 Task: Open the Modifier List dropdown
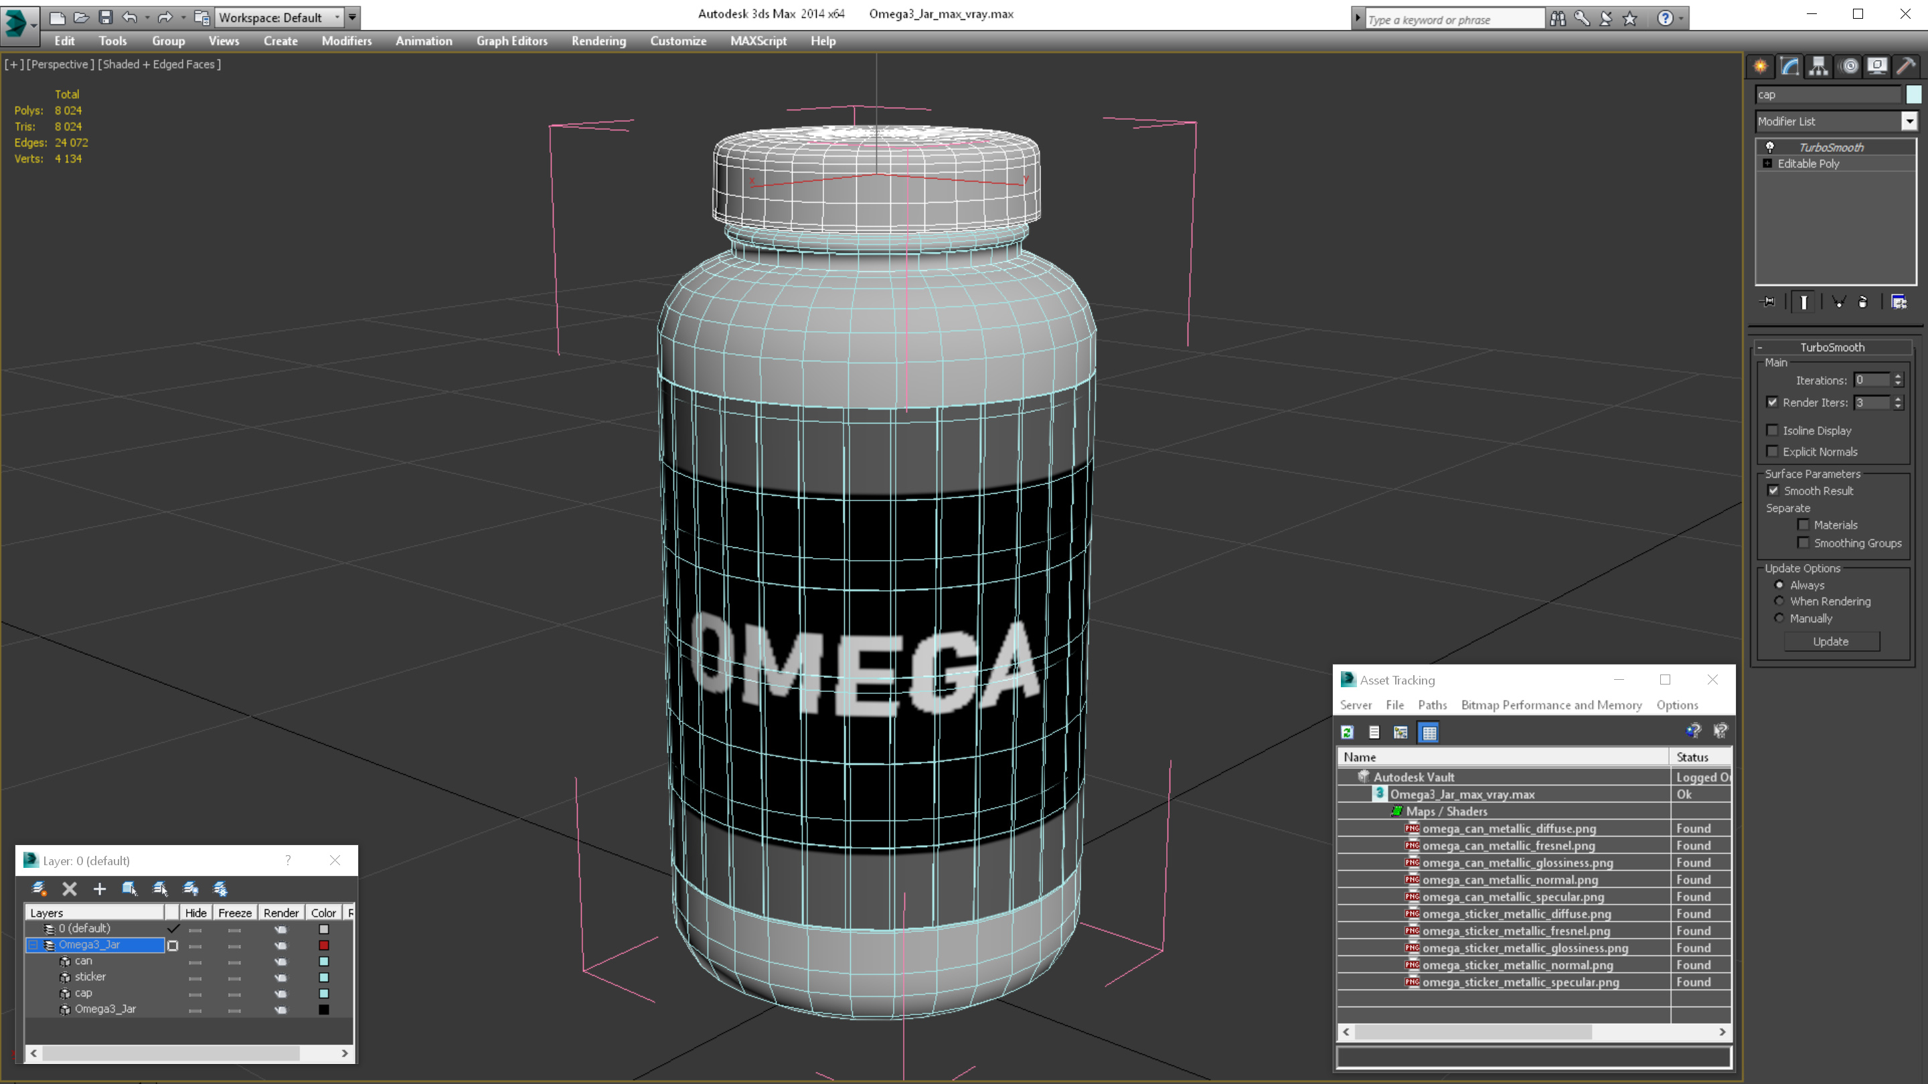pos(1909,121)
